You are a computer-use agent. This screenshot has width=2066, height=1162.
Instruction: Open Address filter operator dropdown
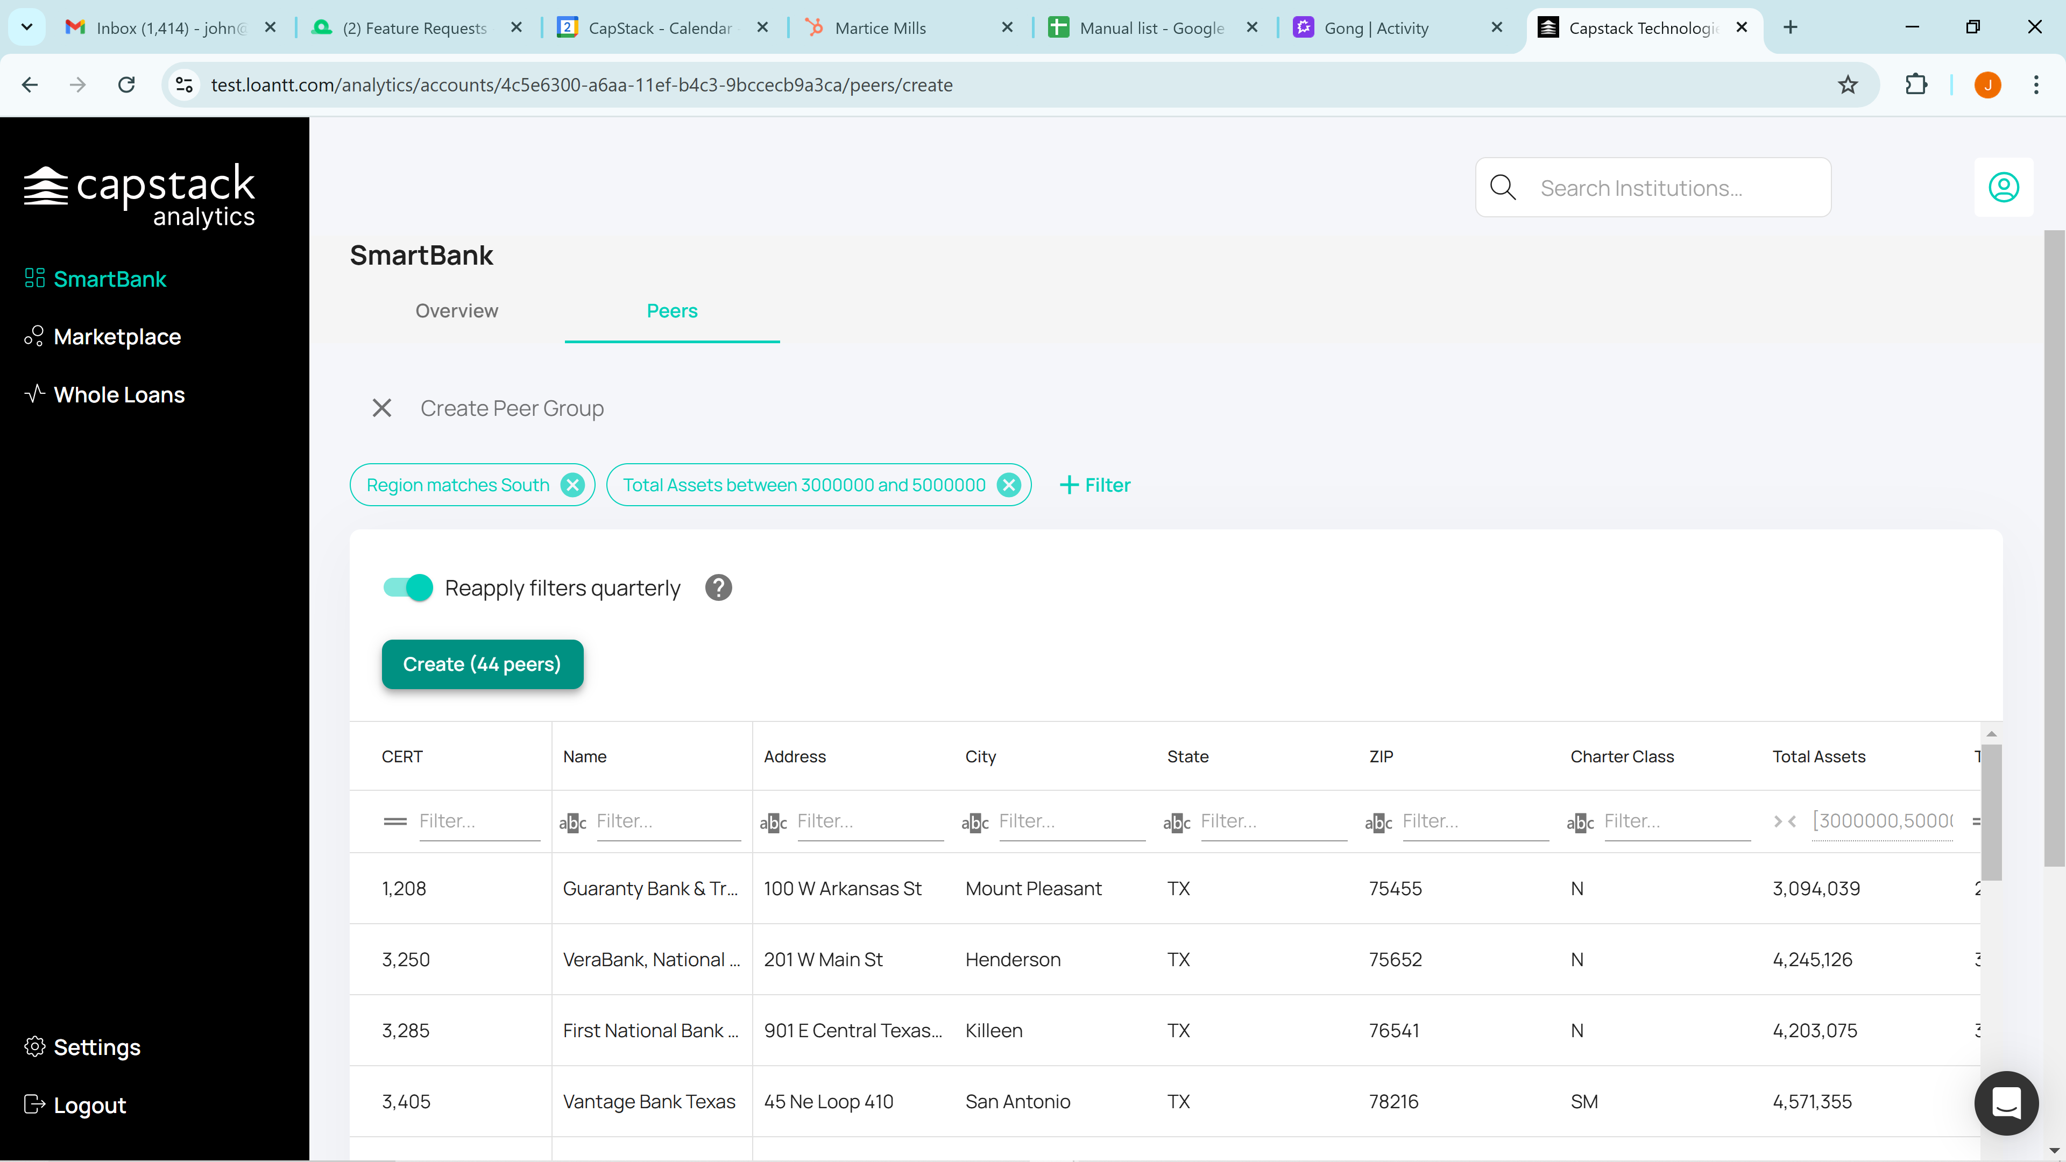[773, 822]
